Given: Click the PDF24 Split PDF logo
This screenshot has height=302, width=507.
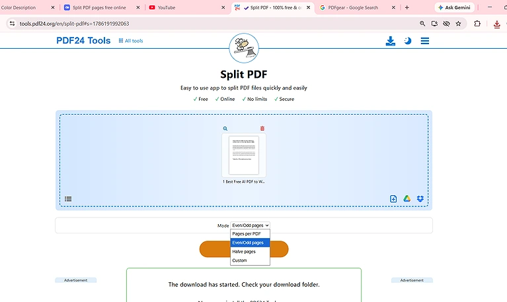Looking at the screenshot, I should 244,48.
